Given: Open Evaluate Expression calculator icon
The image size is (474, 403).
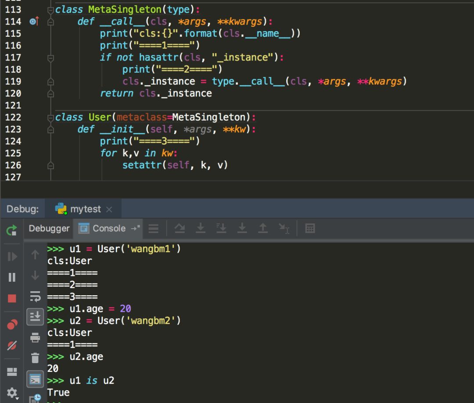Looking at the screenshot, I should coord(310,228).
